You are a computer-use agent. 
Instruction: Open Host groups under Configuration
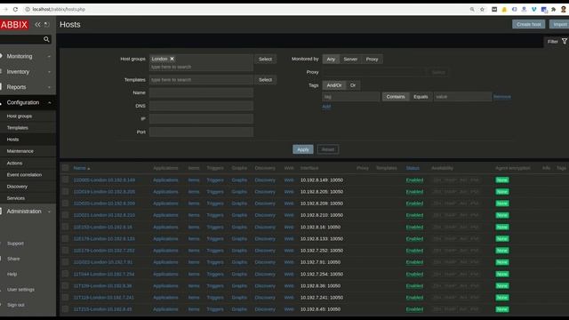20,116
